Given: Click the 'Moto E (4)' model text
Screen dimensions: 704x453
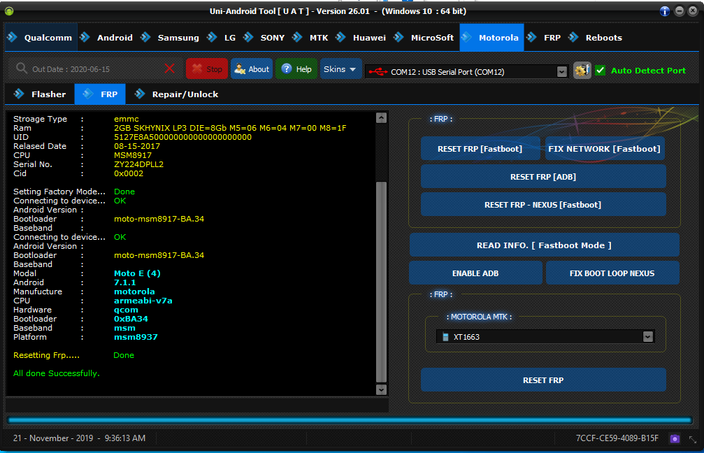Looking at the screenshot, I should 137,273.
